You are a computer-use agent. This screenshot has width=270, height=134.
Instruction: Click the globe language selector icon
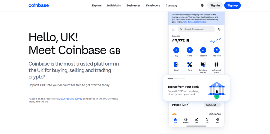pos(202,5)
